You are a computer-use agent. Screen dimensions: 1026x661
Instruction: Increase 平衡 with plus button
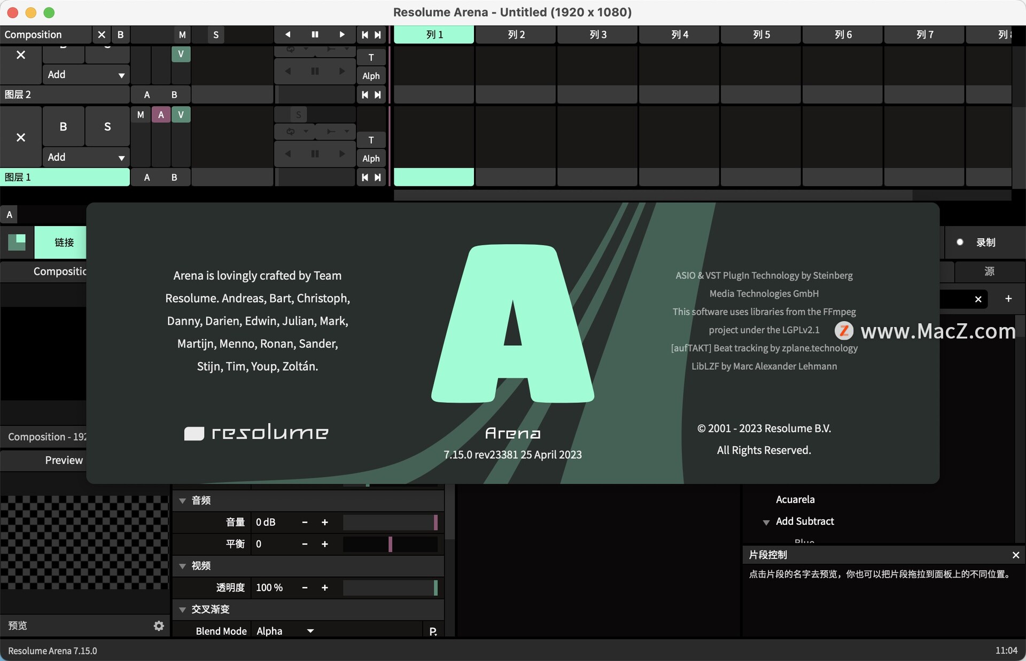324,545
